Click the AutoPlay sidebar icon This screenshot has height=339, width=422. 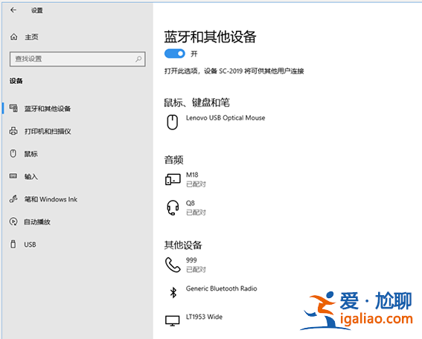click(13, 222)
